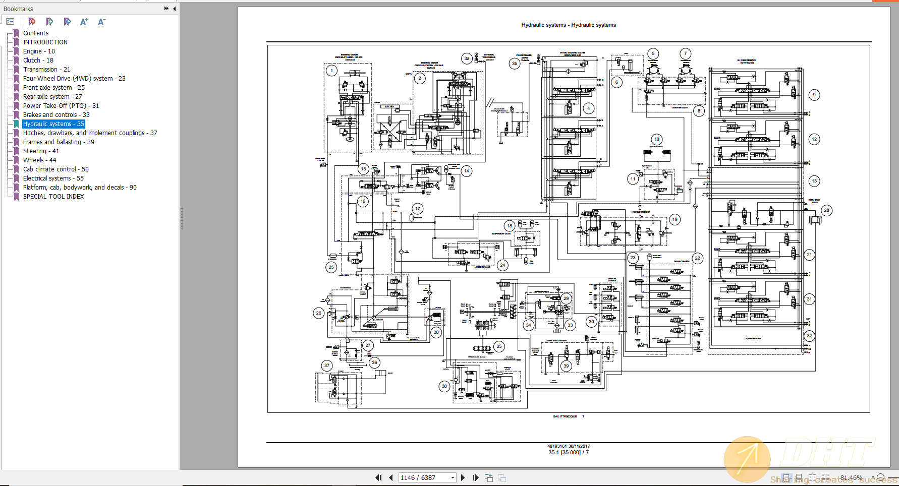Screen dimensions: 899x486
Task: Expand the bookmarks panel options flyout
Action: pyautogui.click(x=165, y=8)
